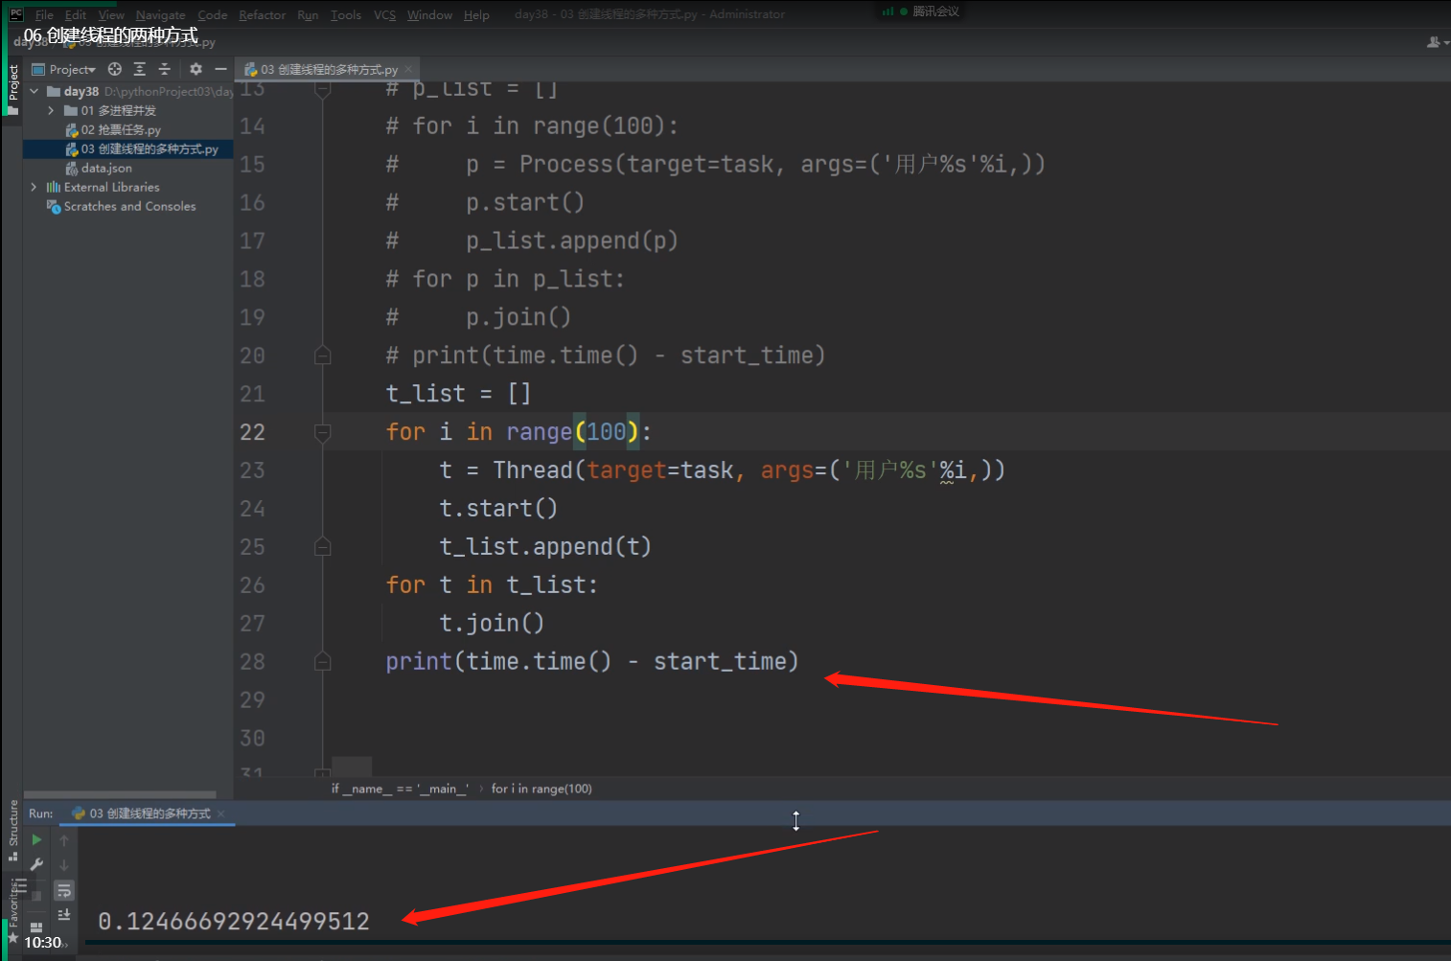This screenshot has height=961, width=1451.
Task: Toggle fold marker at line 28
Action: point(323,662)
